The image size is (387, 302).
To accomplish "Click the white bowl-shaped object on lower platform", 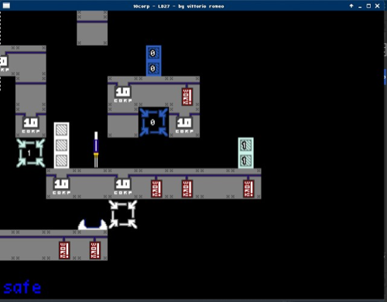I will (x=92, y=225).
